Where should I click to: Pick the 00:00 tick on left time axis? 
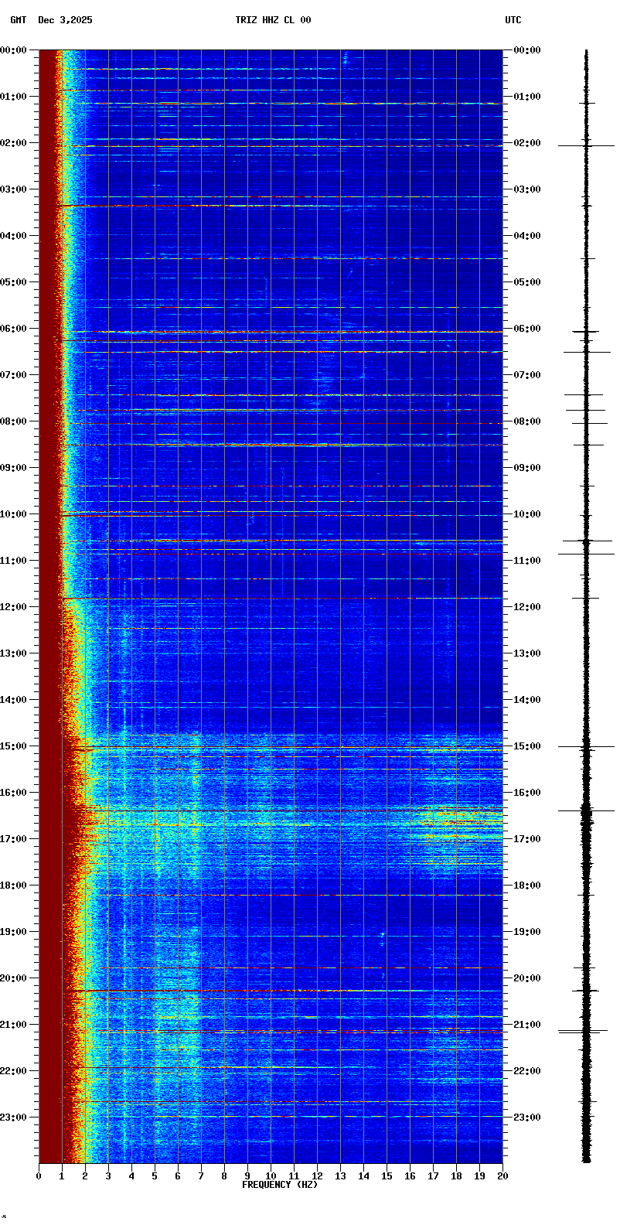click(14, 50)
